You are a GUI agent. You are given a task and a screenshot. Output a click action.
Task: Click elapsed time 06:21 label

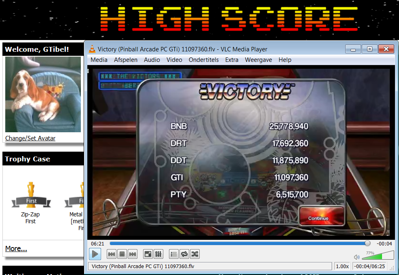pos(98,244)
